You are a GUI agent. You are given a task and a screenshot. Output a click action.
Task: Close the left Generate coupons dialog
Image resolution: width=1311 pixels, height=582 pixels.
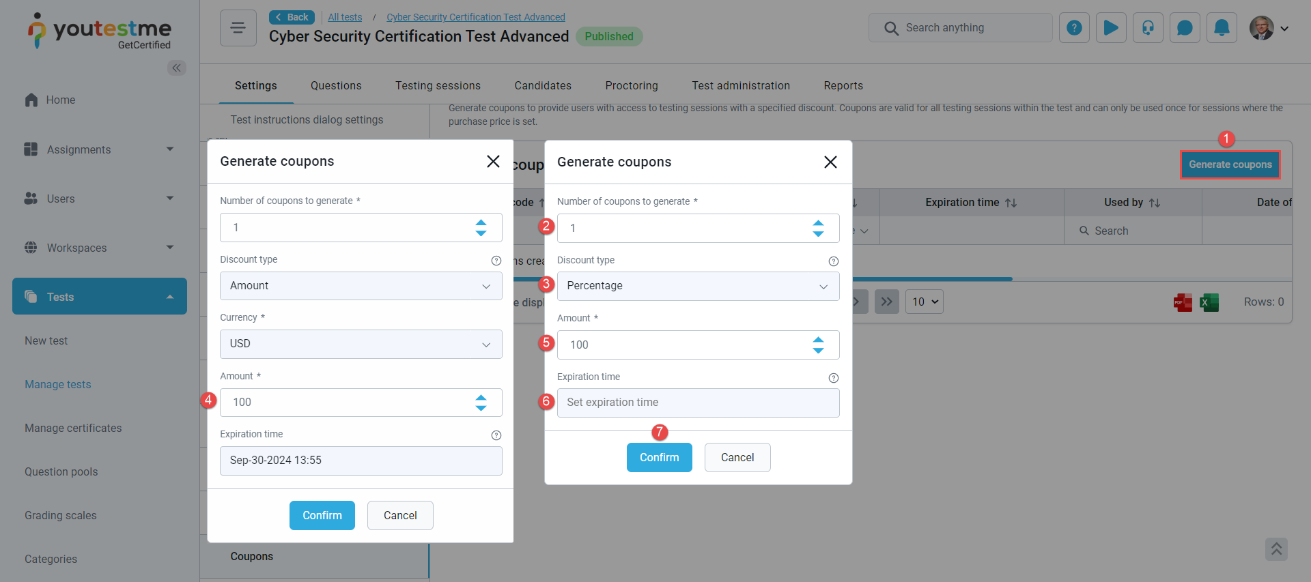coord(493,161)
